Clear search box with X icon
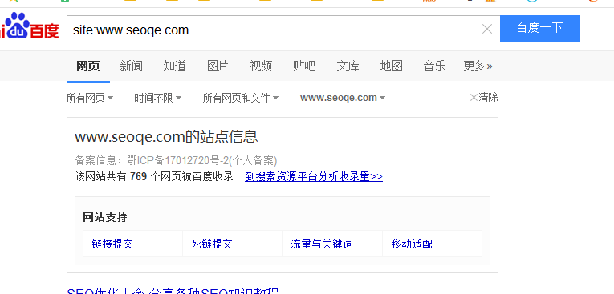 (486, 29)
